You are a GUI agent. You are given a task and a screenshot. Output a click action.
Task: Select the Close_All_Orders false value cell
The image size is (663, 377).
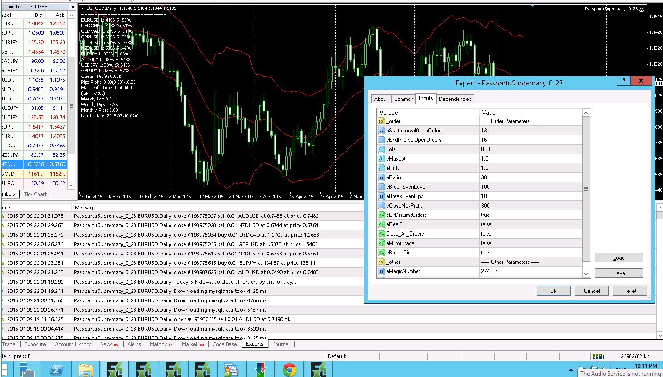click(x=530, y=234)
